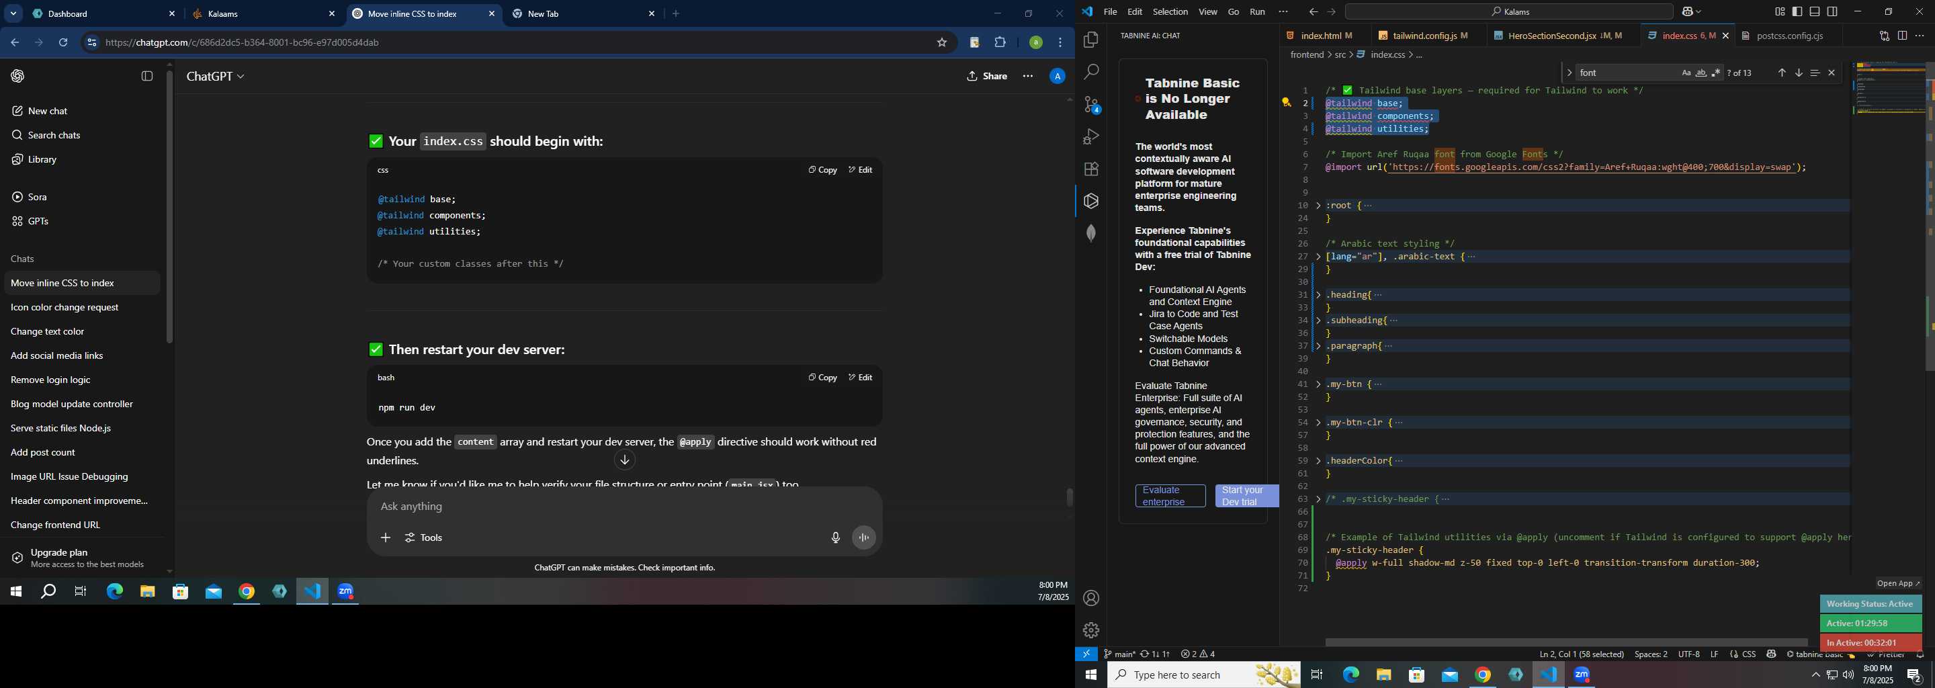Split the editor to the right
Viewport: 1935px width, 688px height.
[1902, 36]
